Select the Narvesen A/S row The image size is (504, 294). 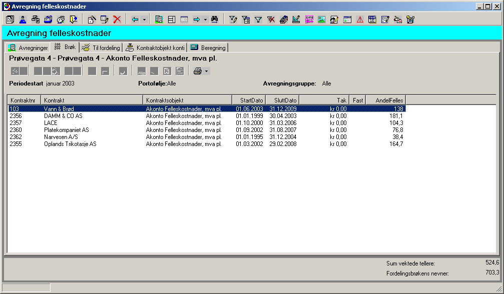coord(207,137)
